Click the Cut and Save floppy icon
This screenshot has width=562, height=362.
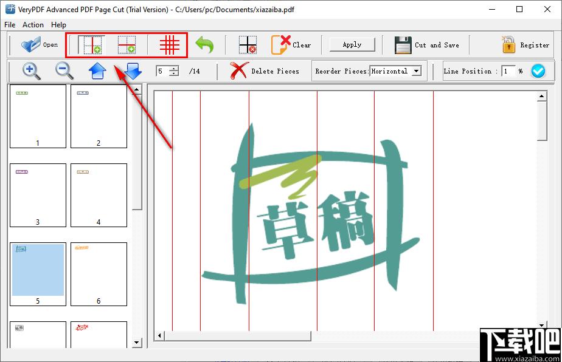tap(403, 45)
